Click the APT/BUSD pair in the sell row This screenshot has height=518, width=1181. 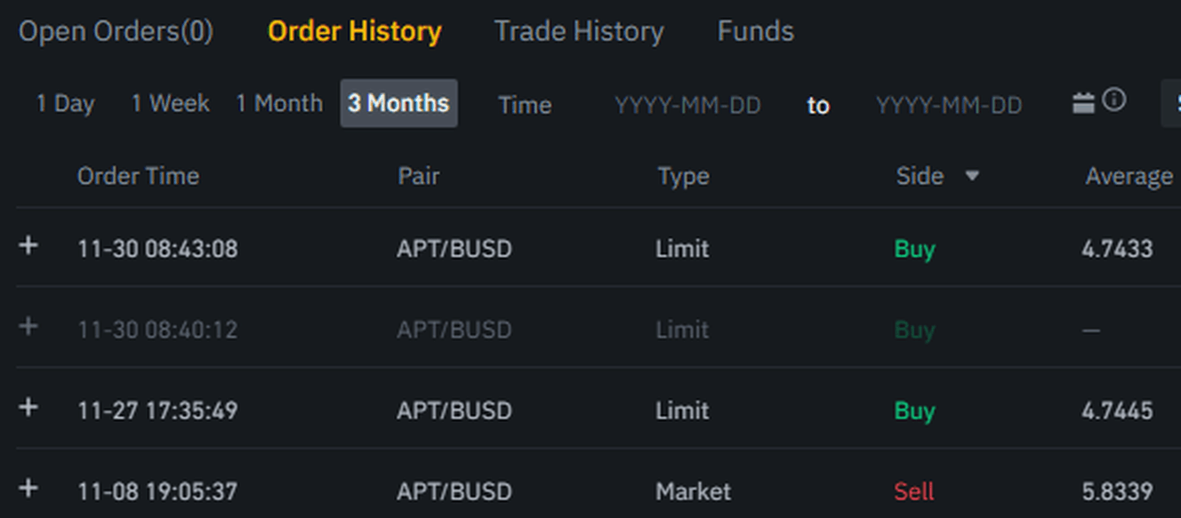[454, 491]
